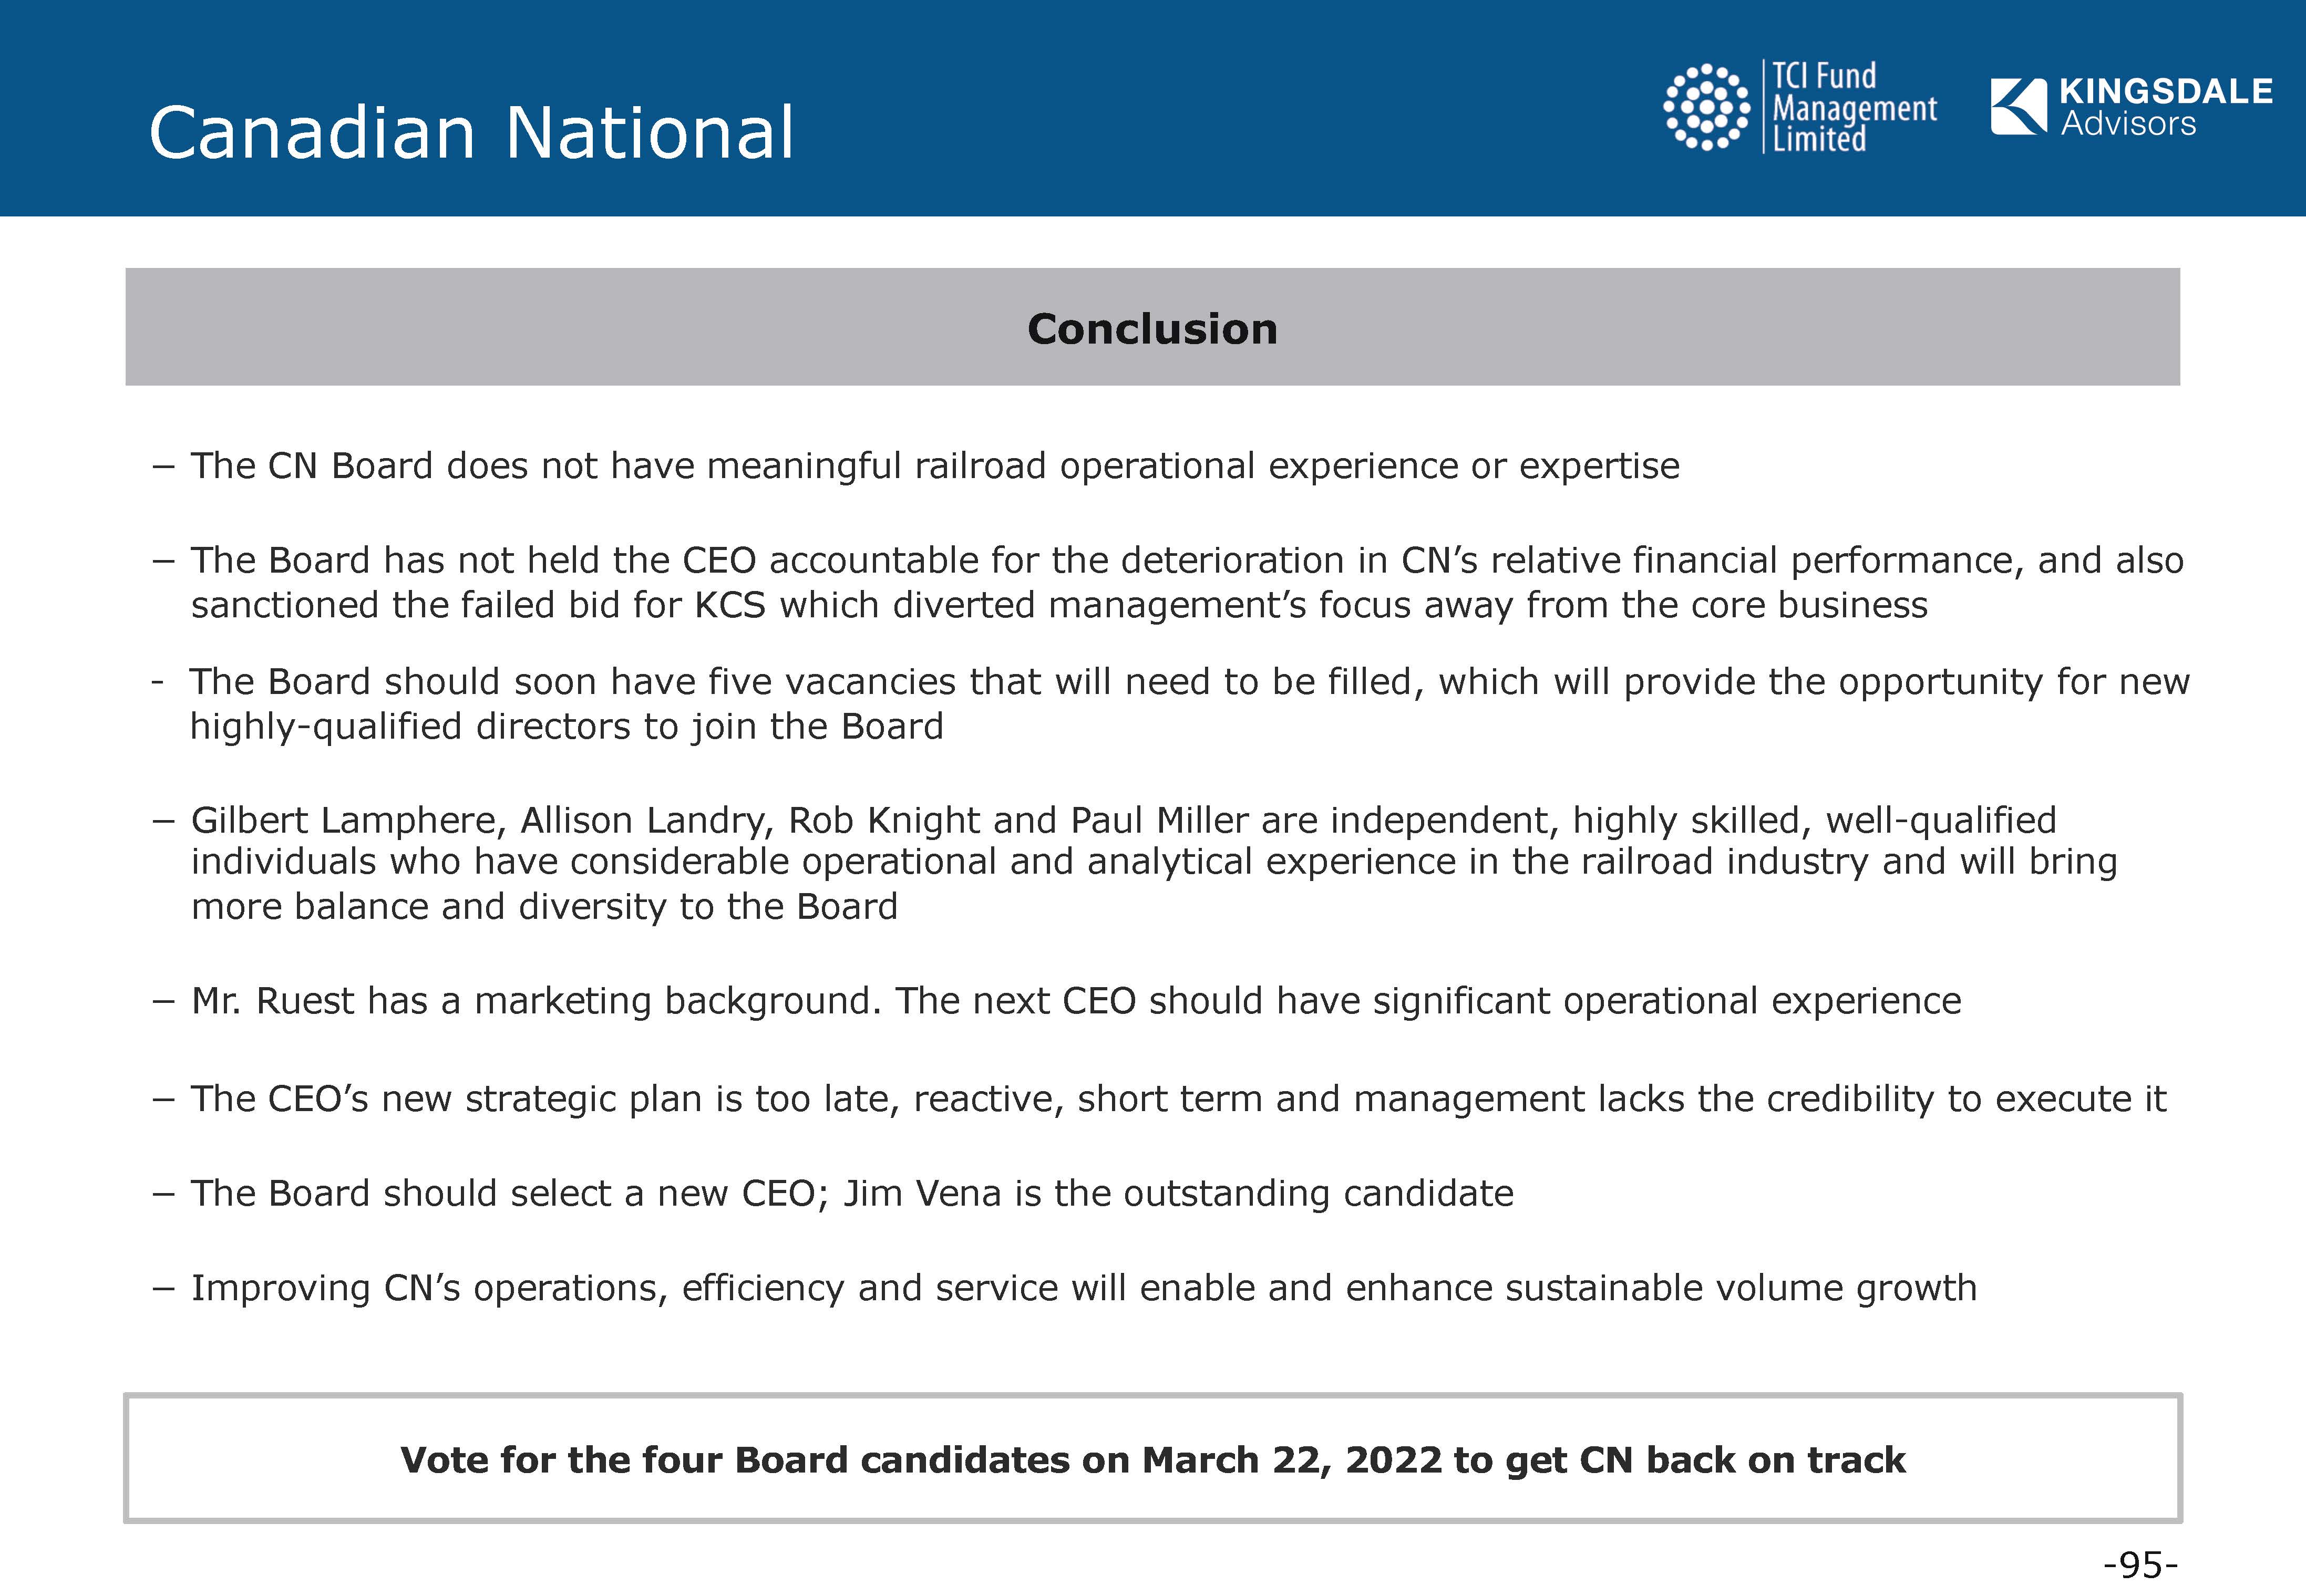Click the "TCI Fund Management Limited" text
Image resolution: width=2306 pixels, height=1596 pixels.
click(1853, 107)
